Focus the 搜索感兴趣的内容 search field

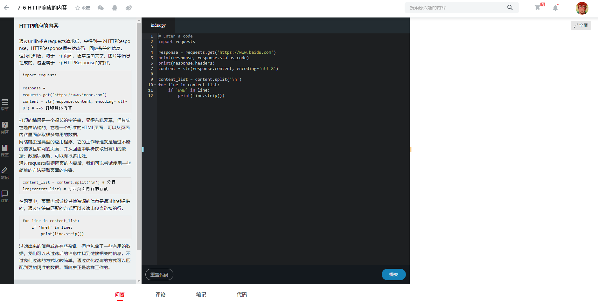pos(456,8)
